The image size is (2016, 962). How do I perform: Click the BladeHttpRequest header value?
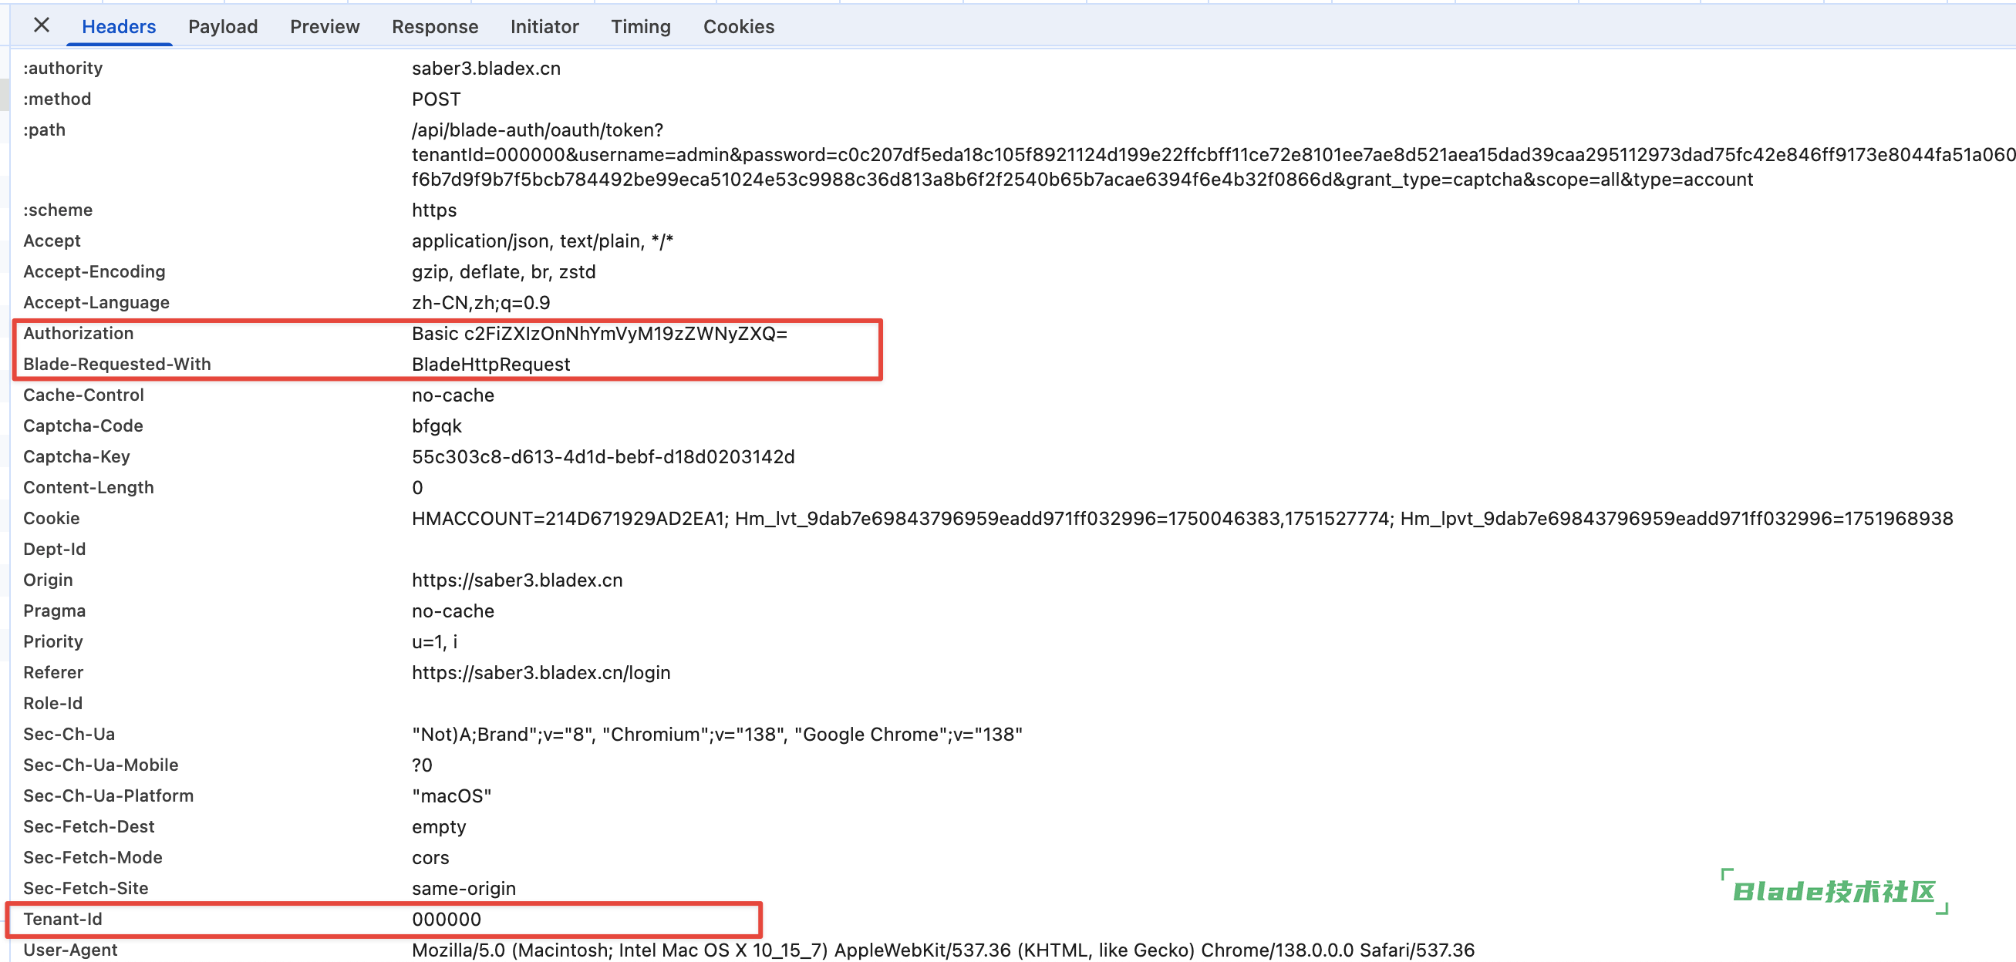pos(491,365)
